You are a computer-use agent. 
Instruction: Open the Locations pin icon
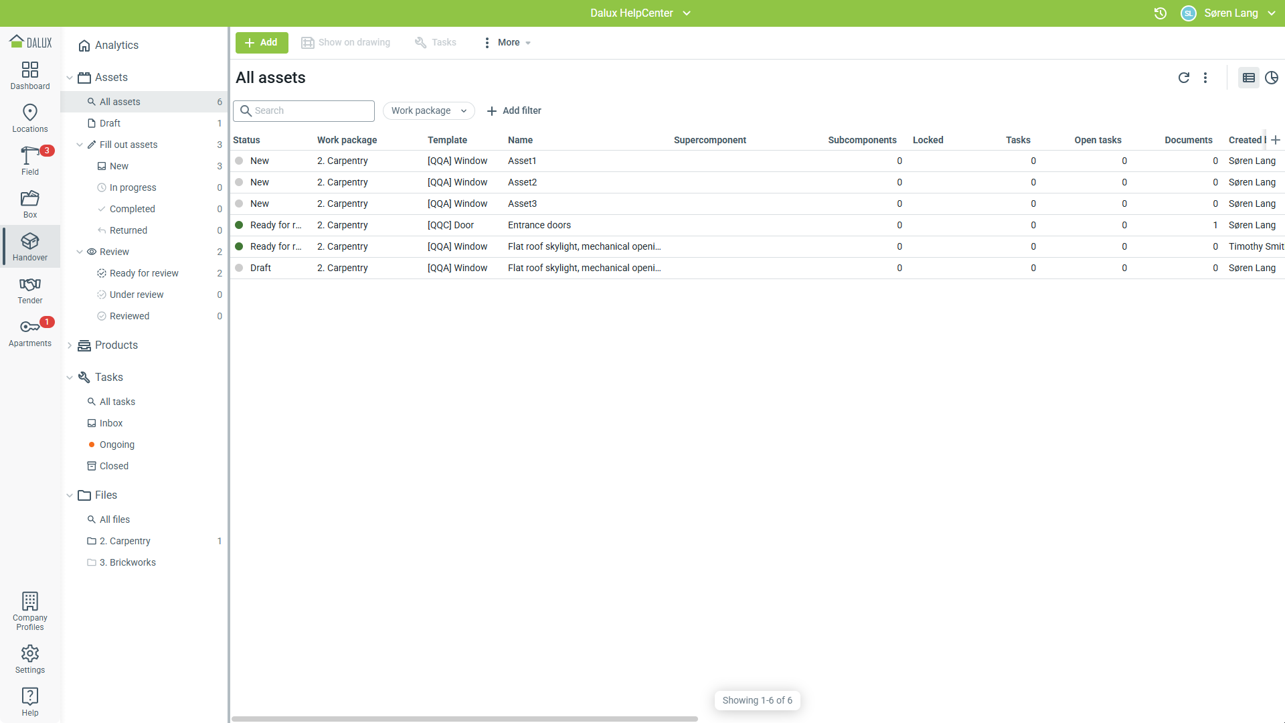[x=30, y=118]
